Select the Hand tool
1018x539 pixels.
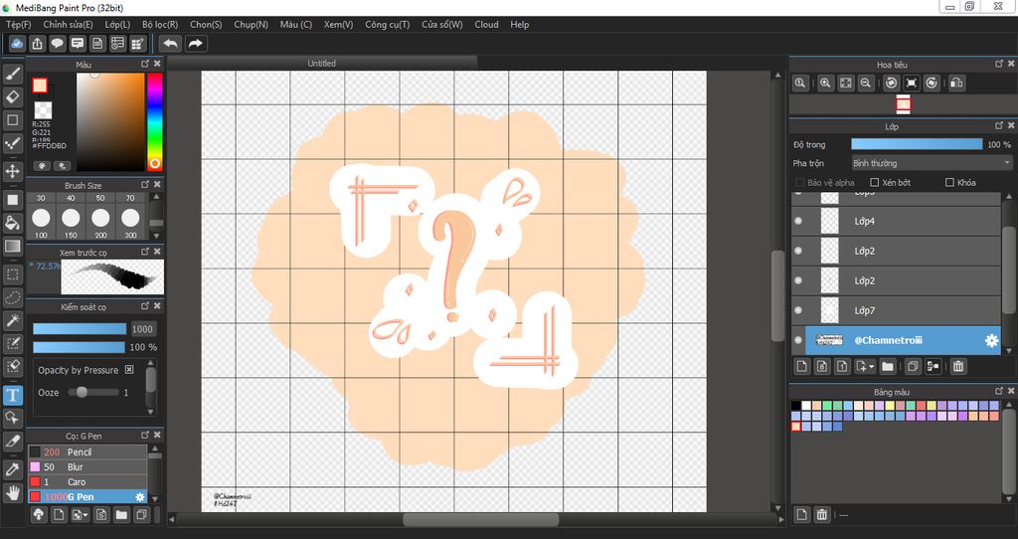(12, 492)
